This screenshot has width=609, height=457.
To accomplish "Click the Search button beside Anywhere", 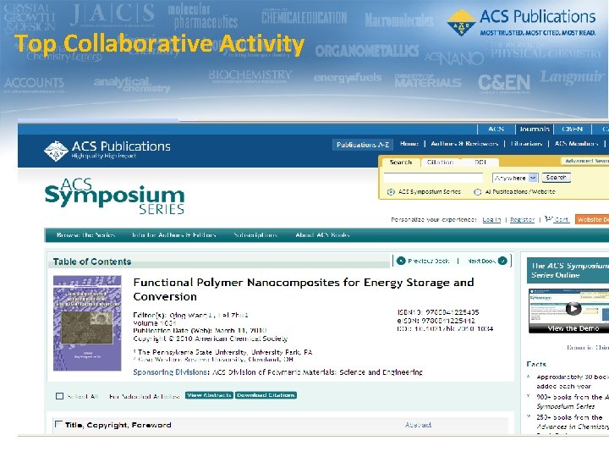I will click(557, 178).
